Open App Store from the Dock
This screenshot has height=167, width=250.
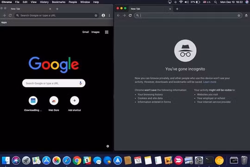pyautogui.click(x=46, y=161)
